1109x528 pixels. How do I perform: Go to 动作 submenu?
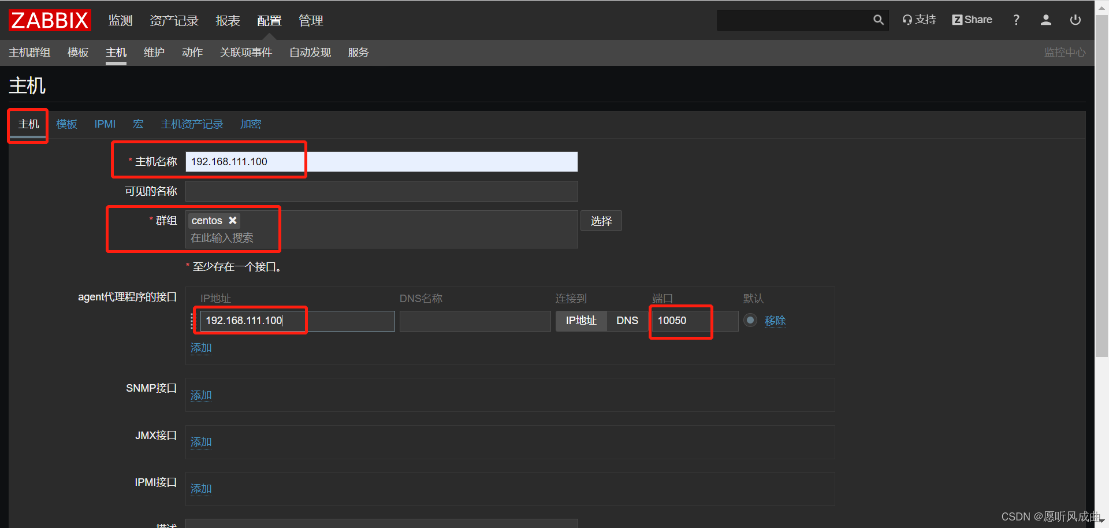pyautogui.click(x=192, y=53)
